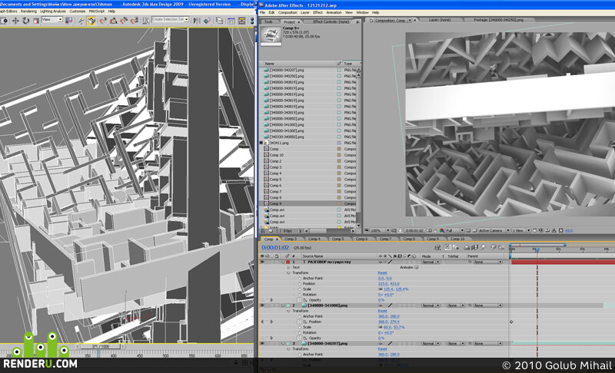Open the Layer Manager icon
The width and height of the screenshot is (615, 373).
pyautogui.click(x=219, y=21)
